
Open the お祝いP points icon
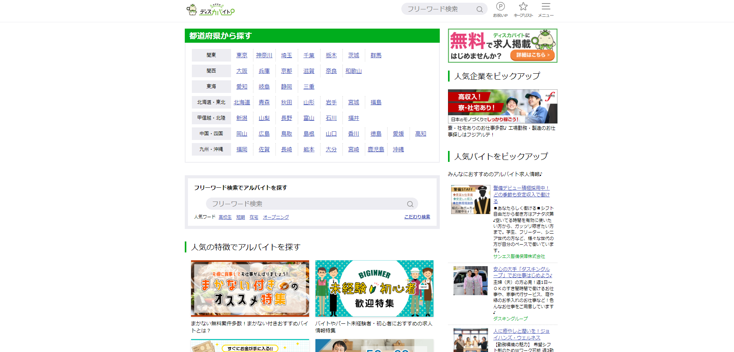500,9
